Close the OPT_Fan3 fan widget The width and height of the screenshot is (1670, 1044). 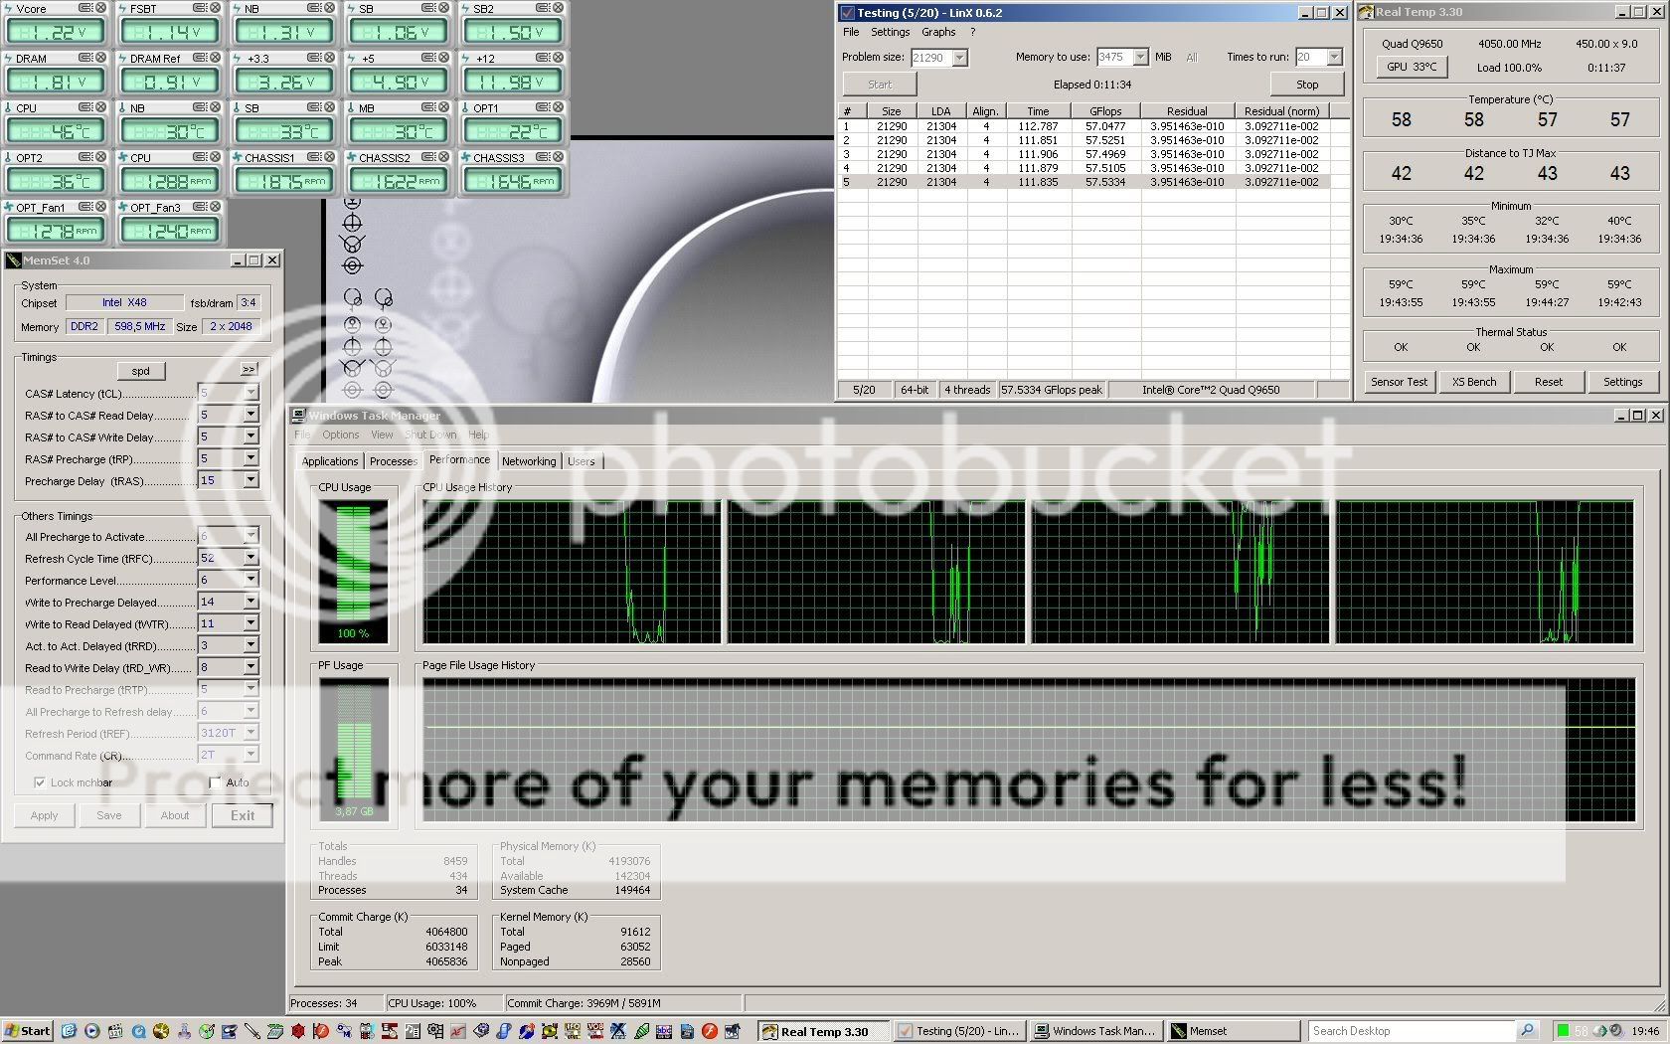pos(215,207)
